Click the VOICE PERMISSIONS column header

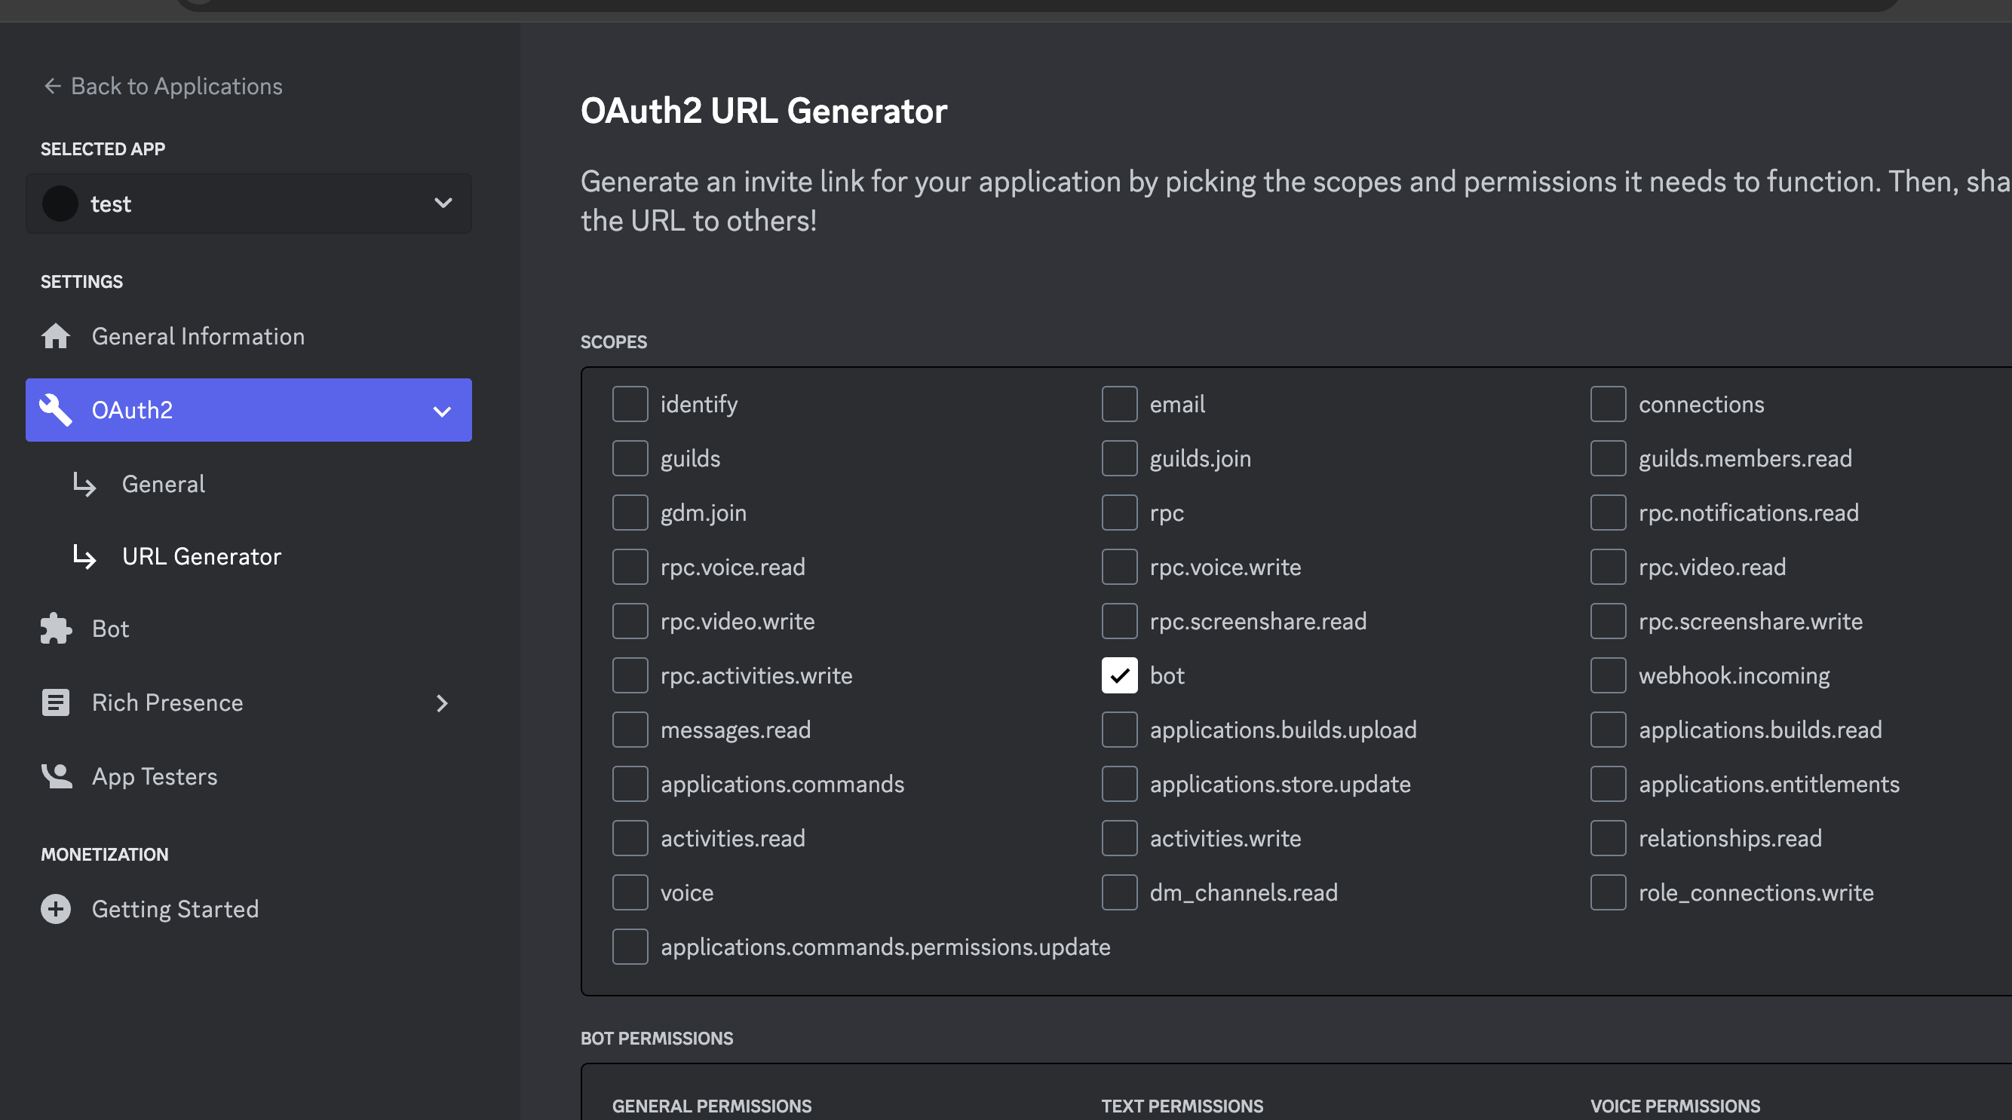pos(1676,1106)
